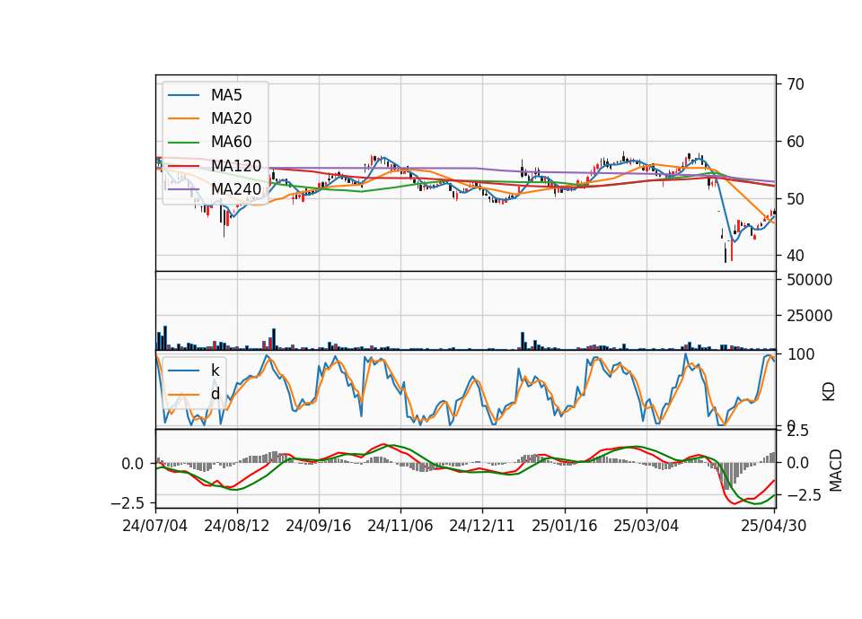Screen dimensions: 862x619
Task: Click the 'k' label in KD legend
Action: click(215, 371)
